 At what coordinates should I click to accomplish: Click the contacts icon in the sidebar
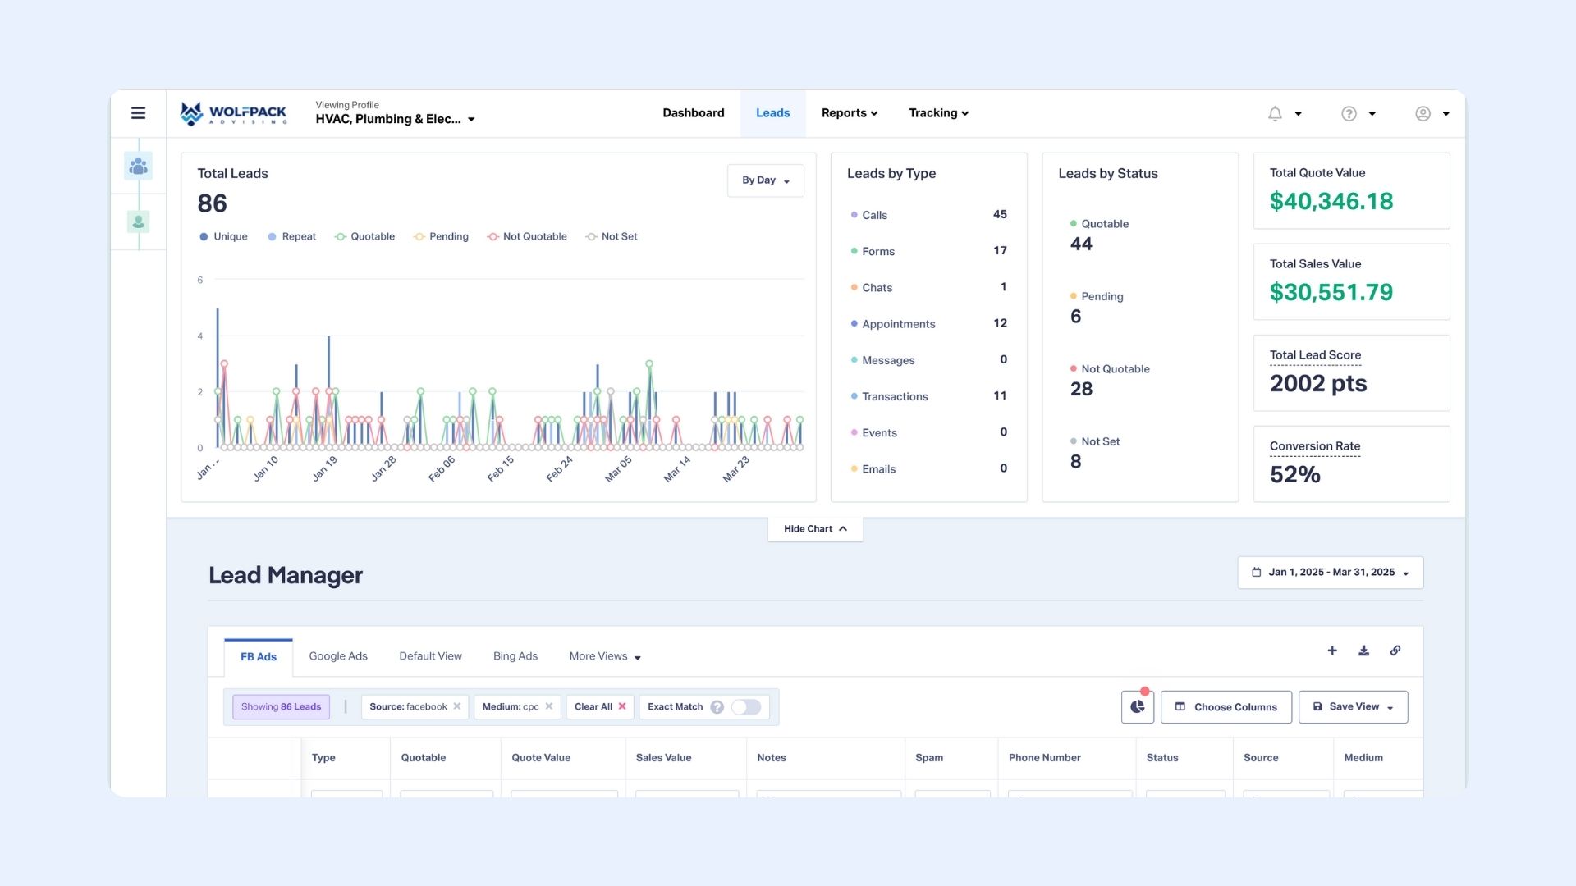tap(138, 166)
